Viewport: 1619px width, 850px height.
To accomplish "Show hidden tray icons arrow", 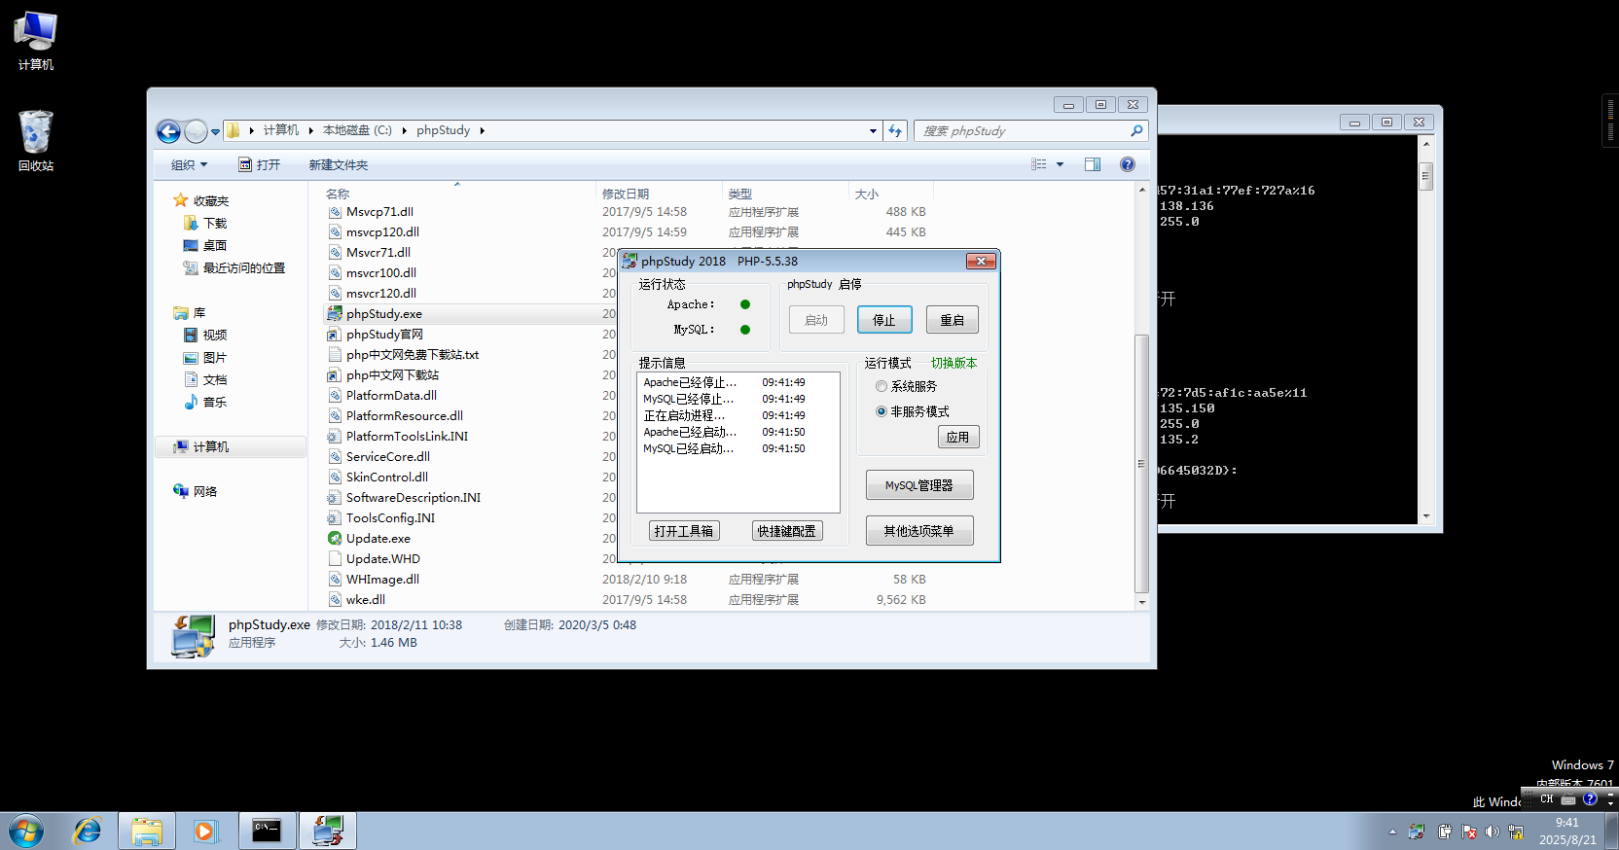I will click(1392, 832).
